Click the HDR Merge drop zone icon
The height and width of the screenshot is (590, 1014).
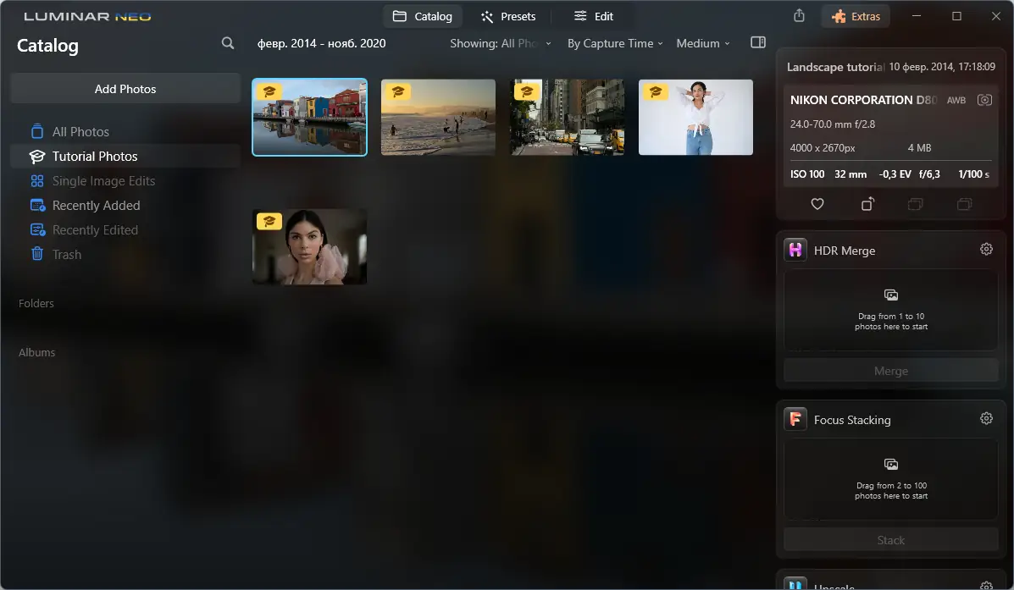[x=891, y=295]
